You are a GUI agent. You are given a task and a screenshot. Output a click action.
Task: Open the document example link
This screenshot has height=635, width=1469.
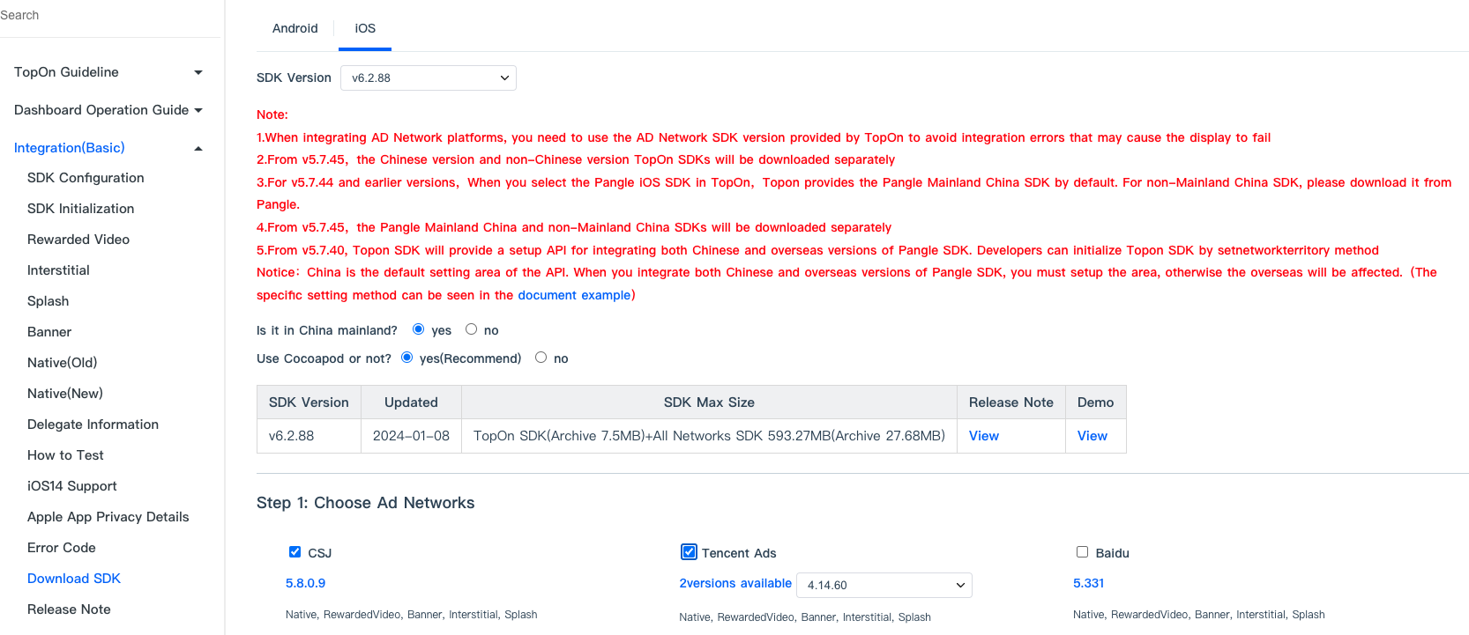(574, 295)
